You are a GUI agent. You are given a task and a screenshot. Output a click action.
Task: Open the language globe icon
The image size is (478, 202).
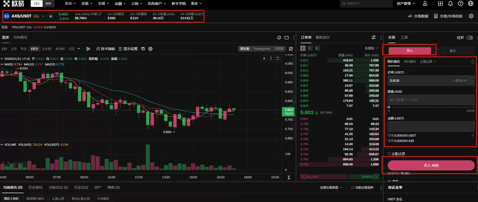coord(471,4)
